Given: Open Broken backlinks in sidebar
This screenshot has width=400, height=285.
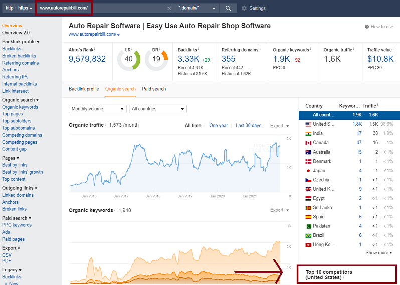Looking at the screenshot, I should (19, 56).
